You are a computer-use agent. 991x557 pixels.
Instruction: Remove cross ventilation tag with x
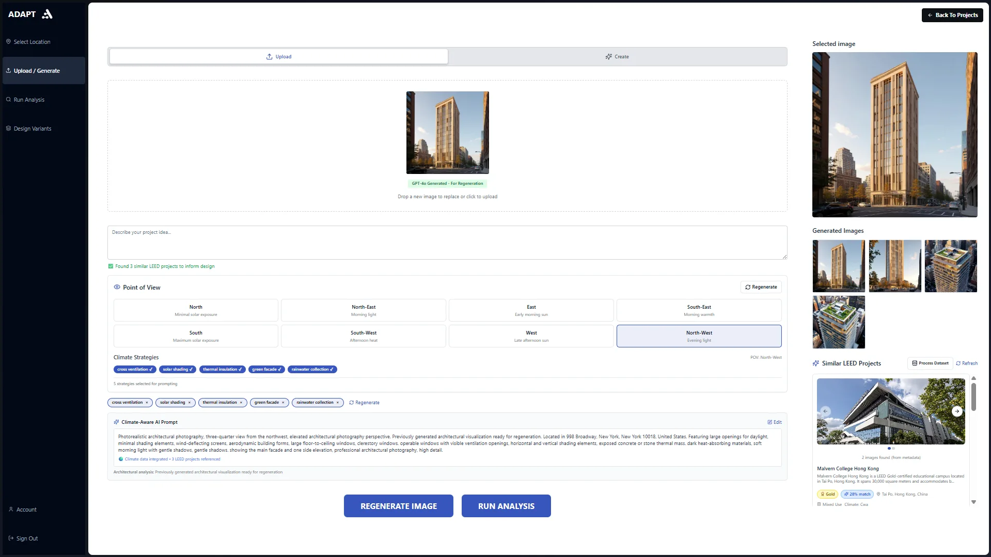(147, 403)
